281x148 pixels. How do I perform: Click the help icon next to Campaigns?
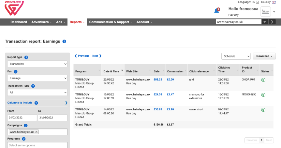(26, 126)
